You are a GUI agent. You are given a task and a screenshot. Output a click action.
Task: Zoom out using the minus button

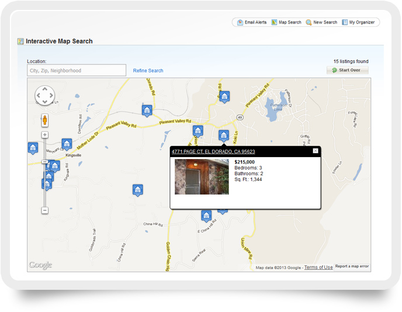point(45,210)
